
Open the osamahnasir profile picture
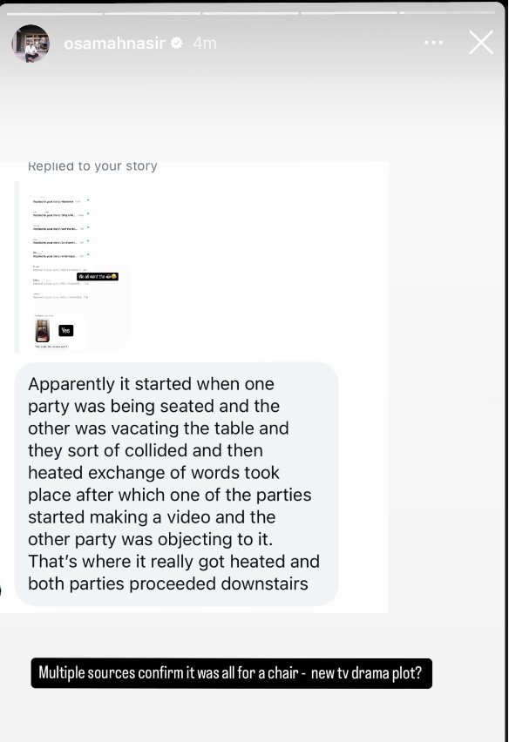(x=31, y=44)
